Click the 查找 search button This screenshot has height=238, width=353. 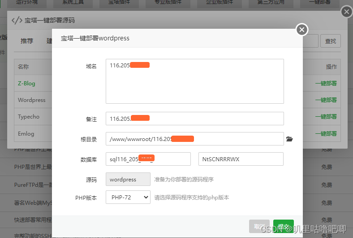pos(331,41)
